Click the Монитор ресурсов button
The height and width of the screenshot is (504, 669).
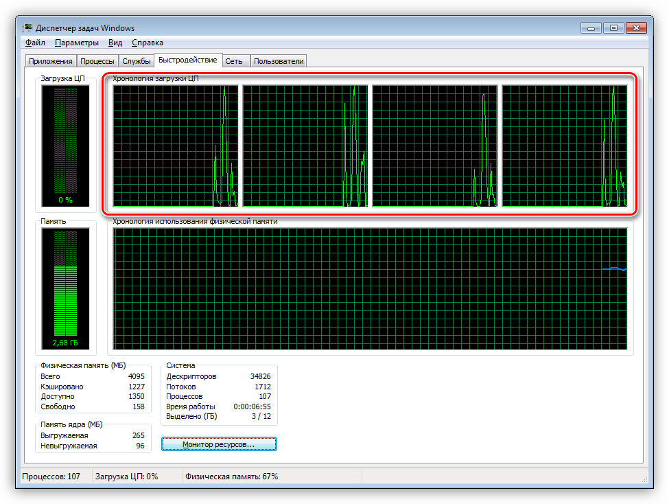point(219,445)
